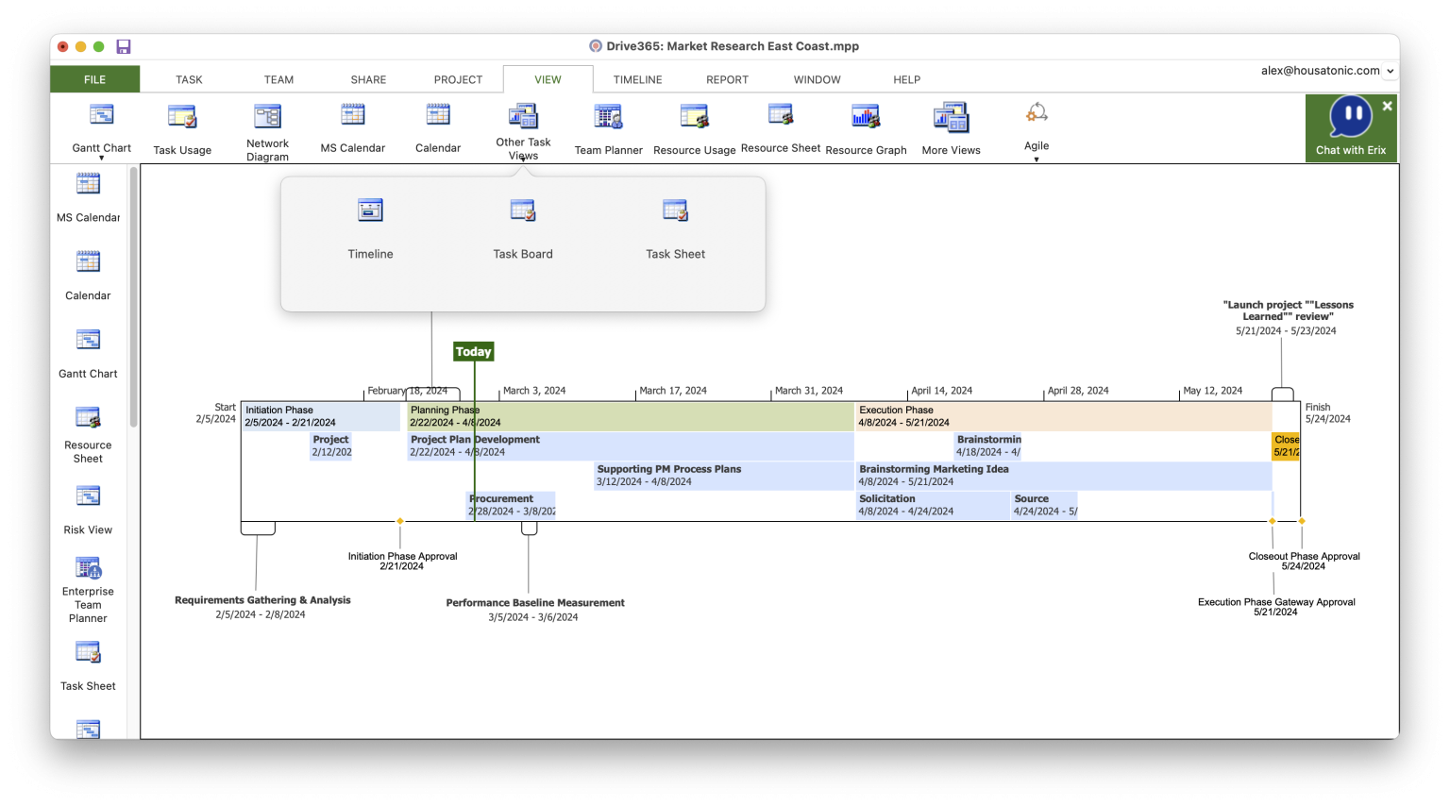Dismiss the Chat with Erix panel
Image resolution: width=1450 pixels, height=806 pixels.
click(x=1387, y=107)
